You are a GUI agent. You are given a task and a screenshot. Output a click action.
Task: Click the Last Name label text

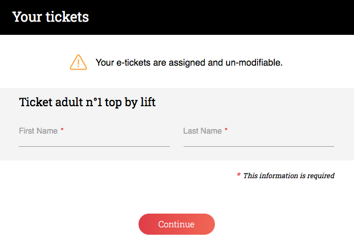[202, 131]
